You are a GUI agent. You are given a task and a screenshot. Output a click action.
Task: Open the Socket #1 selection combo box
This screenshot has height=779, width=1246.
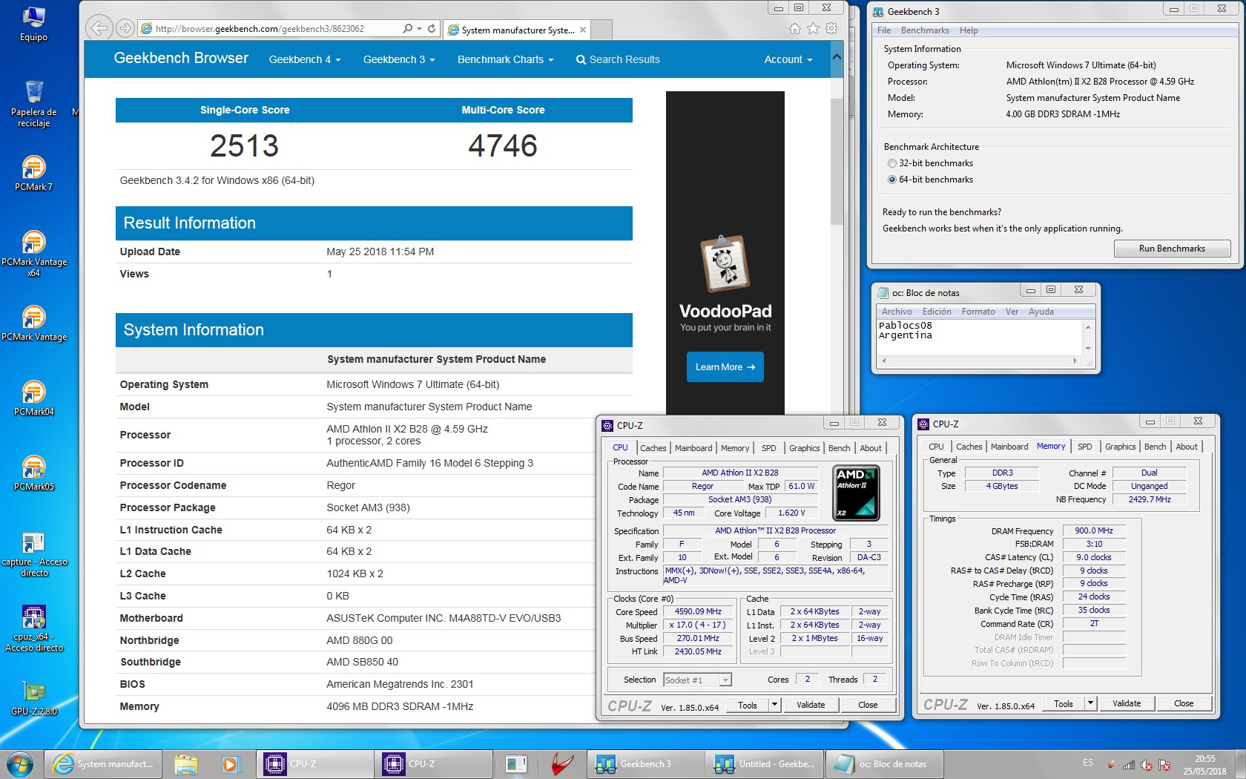pos(697,680)
